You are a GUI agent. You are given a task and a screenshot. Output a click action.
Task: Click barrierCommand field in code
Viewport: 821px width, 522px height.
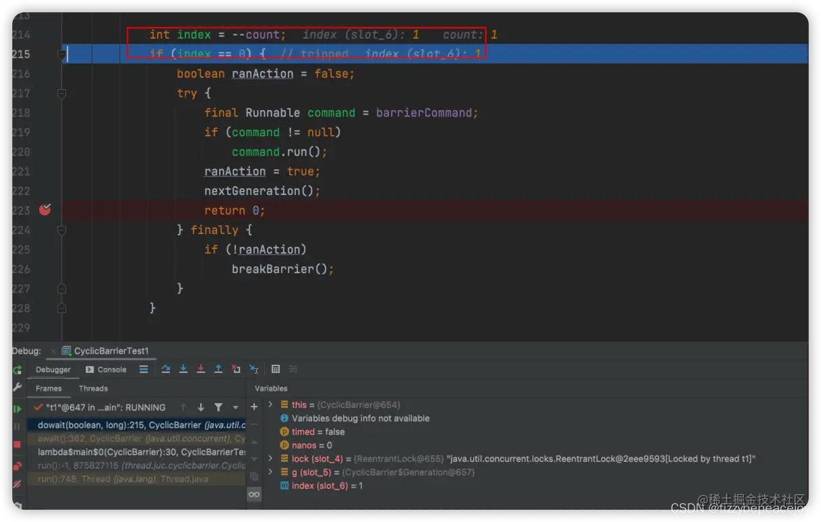point(424,113)
